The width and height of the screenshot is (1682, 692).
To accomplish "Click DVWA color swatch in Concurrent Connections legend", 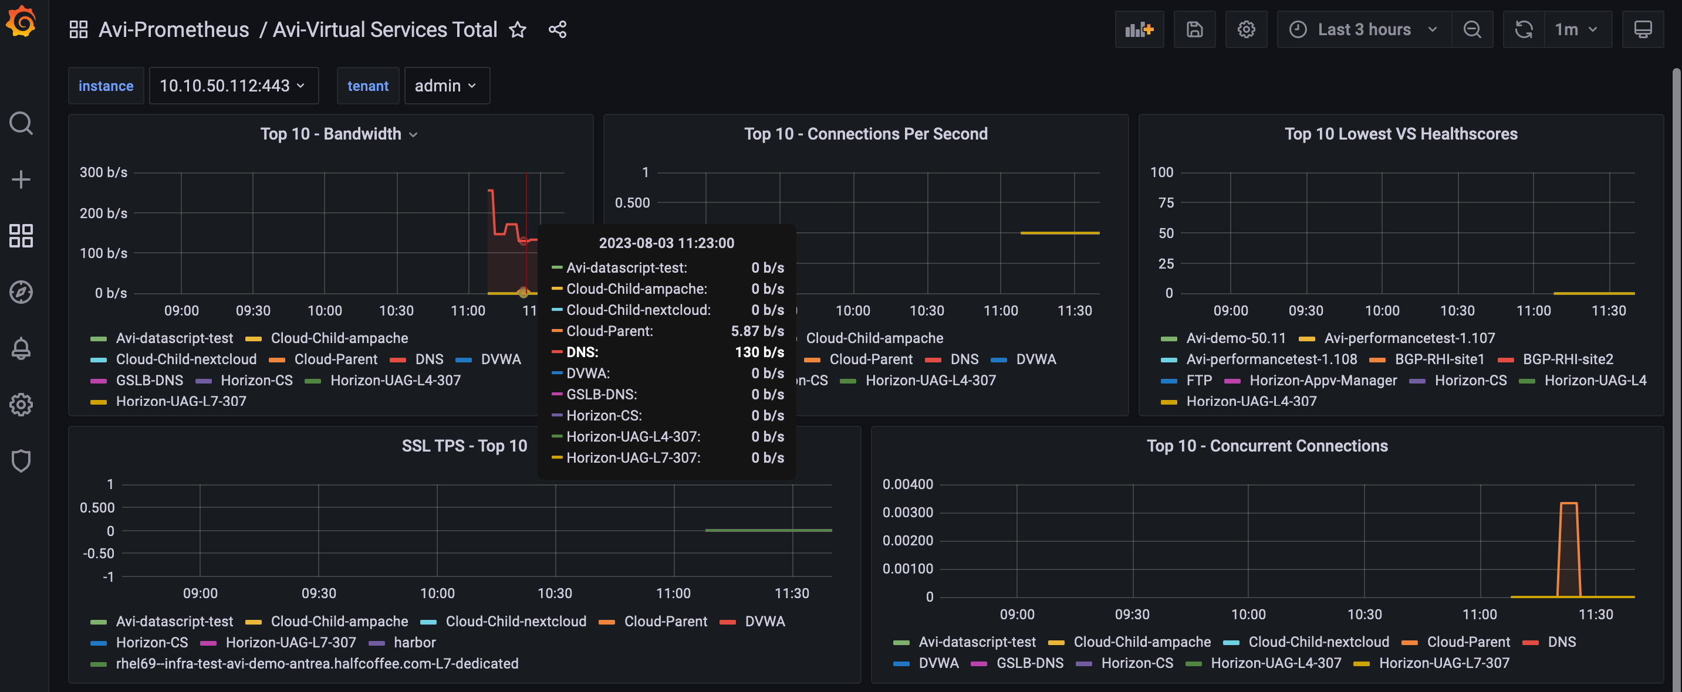I will (x=901, y=664).
